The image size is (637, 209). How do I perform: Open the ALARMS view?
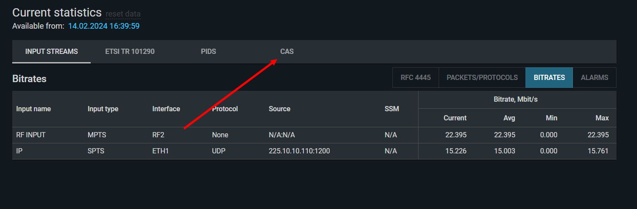tap(594, 78)
